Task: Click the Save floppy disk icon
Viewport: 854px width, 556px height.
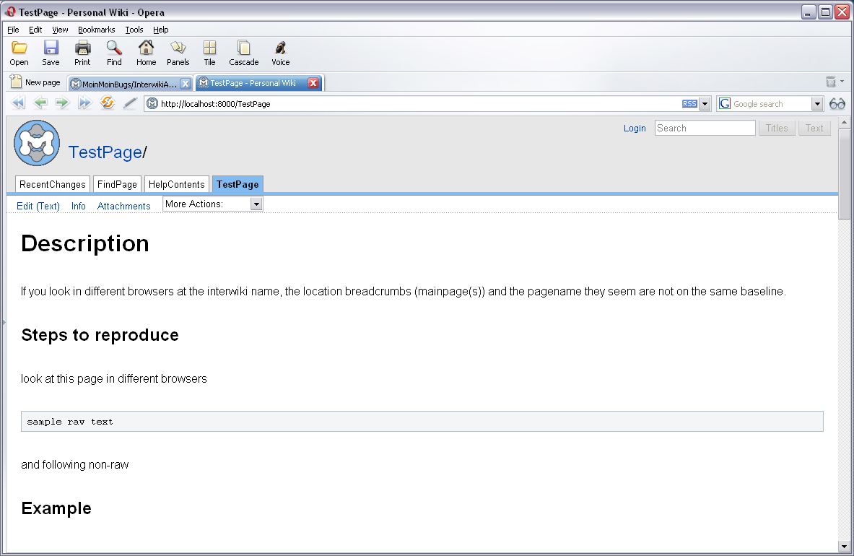Action: [51, 48]
